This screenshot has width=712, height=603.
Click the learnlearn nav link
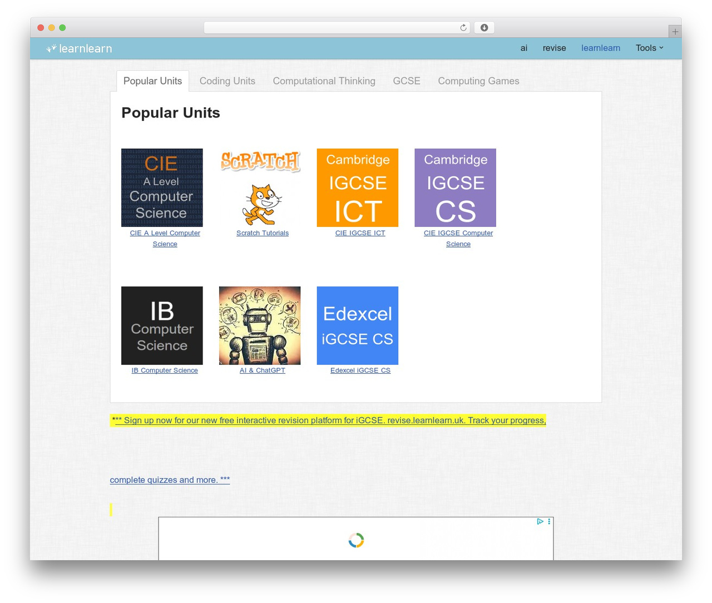pyautogui.click(x=601, y=48)
